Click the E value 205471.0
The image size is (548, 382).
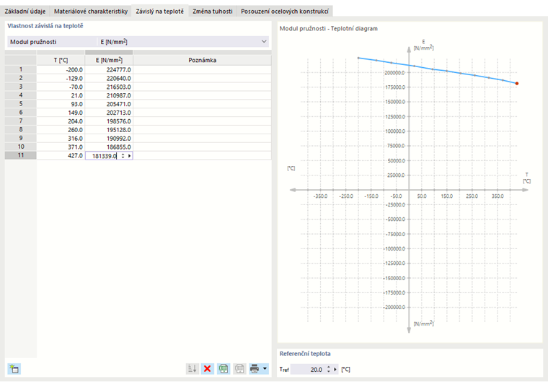point(109,104)
